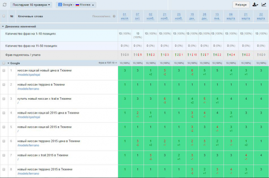Click 'Количество фраз на 1-10 позициях' row label
The height and width of the screenshot is (178, 269).
click(x=31, y=34)
